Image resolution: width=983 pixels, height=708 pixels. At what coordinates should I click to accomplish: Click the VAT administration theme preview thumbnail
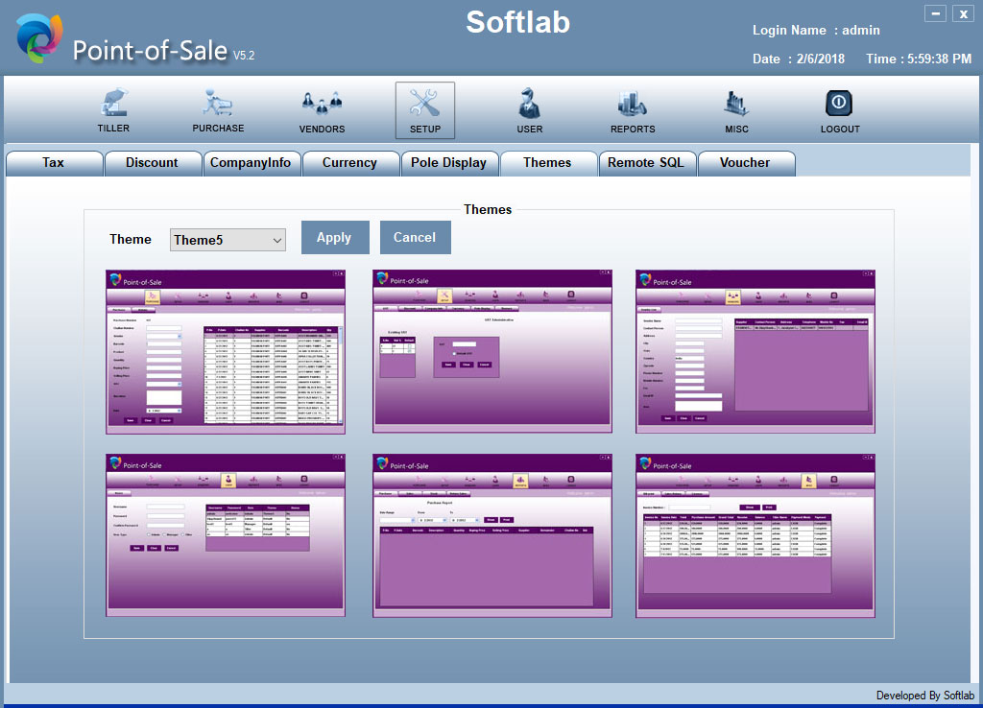tap(491, 351)
